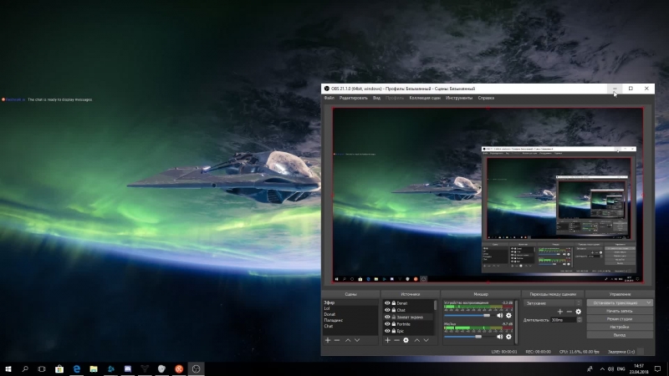Open Action Center notifications icon
Image resolution: width=669 pixels, height=376 pixels.
tap(657, 368)
